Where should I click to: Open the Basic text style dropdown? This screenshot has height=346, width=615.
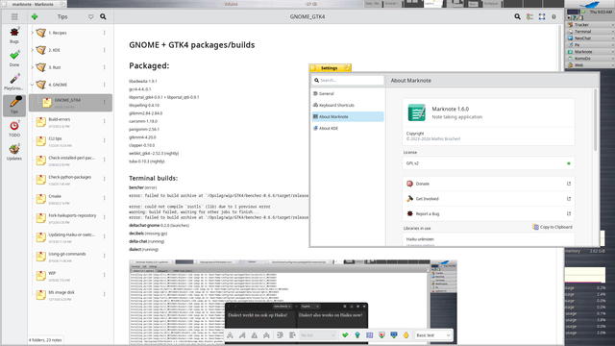433,335
